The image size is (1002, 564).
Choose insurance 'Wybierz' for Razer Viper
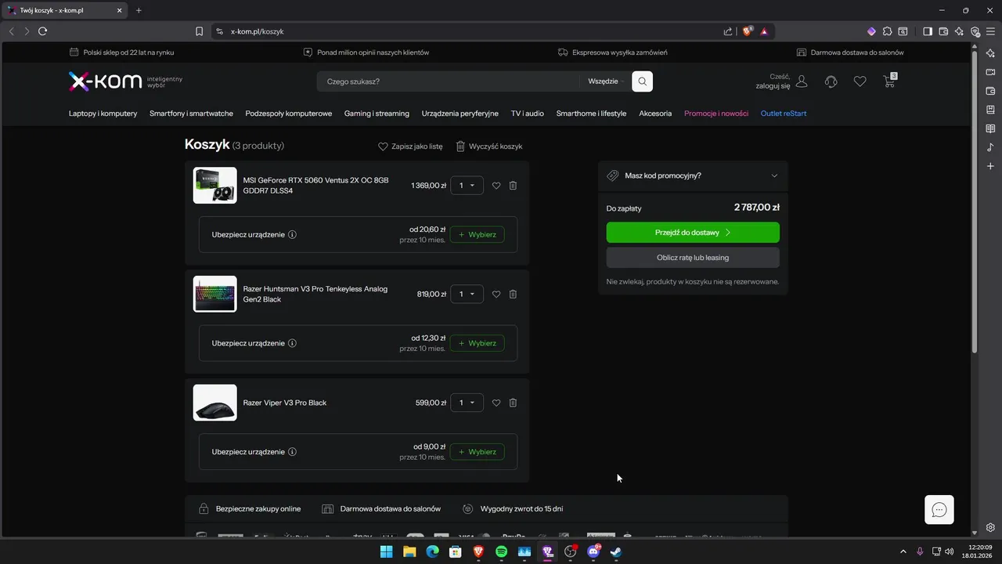pos(478,452)
